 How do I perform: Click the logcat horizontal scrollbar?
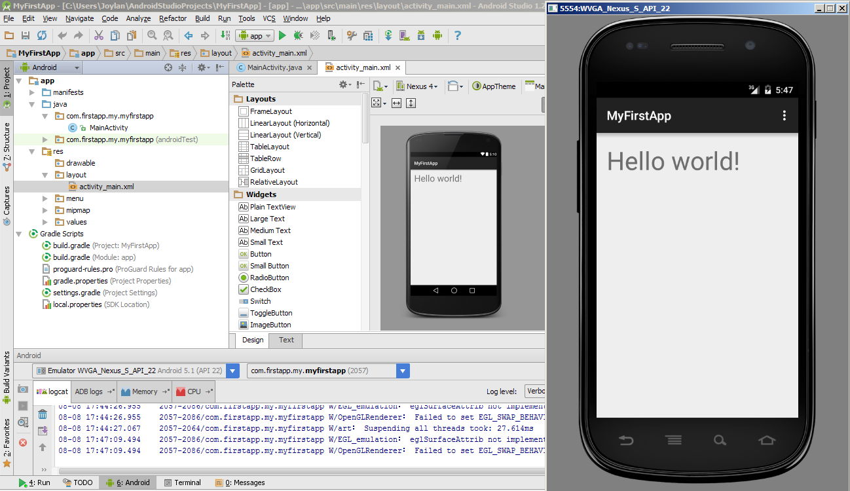301,470
